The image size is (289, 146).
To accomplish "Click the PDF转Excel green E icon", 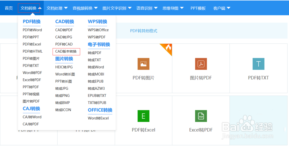I will [143, 116].
